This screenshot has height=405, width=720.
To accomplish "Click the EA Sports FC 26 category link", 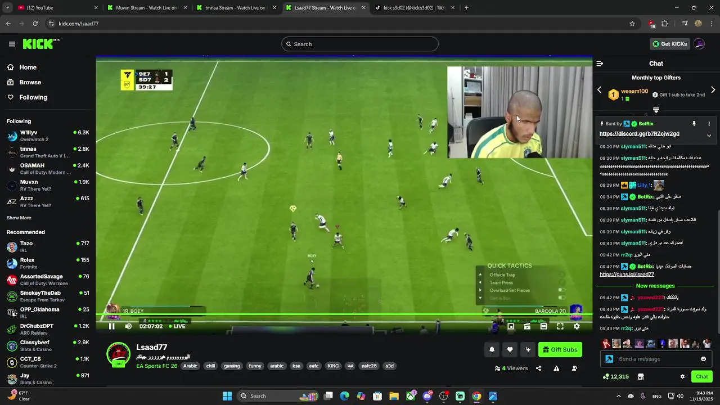I will click(x=157, y=366).
